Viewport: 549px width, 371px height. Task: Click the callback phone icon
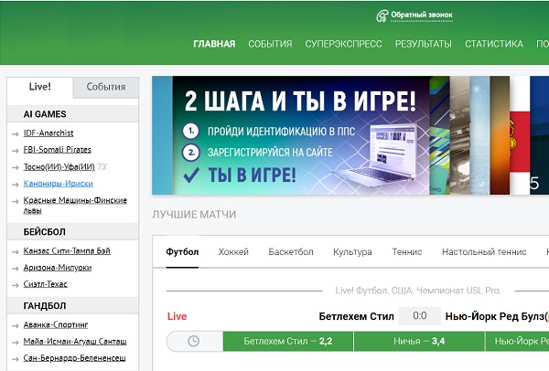[382, 16]
